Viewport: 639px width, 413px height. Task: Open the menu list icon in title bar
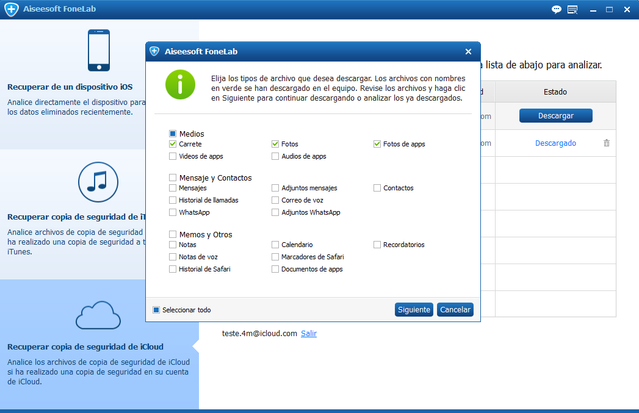[x=572, y=9]
